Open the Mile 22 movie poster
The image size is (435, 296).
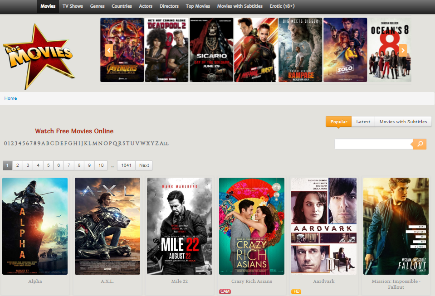point(180,226)
